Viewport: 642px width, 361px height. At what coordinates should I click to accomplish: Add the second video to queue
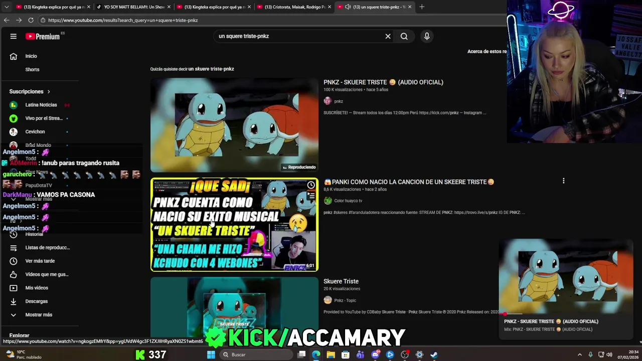(x=311, y=196)
